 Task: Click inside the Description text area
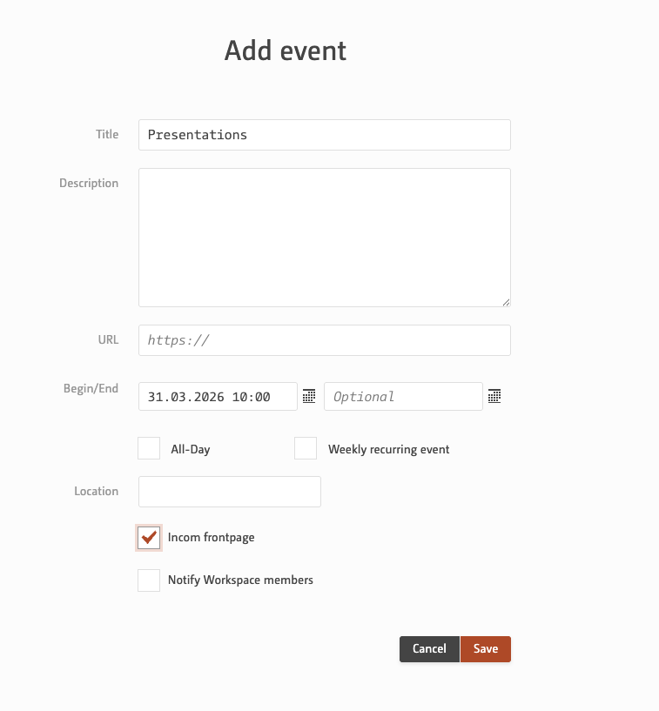325,238
